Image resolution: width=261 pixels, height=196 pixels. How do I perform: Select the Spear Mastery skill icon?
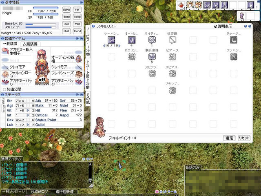coord(172,40)
